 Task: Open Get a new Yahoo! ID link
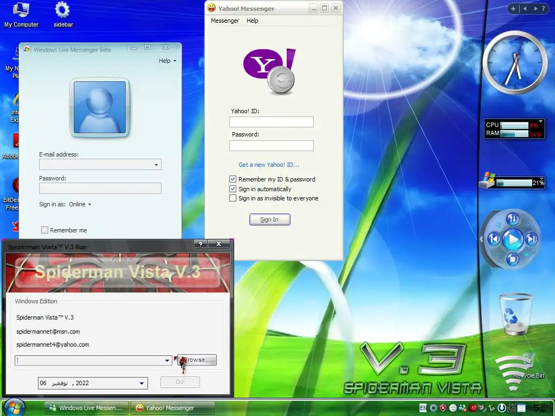pyautogui.click(x=269, y=165)
